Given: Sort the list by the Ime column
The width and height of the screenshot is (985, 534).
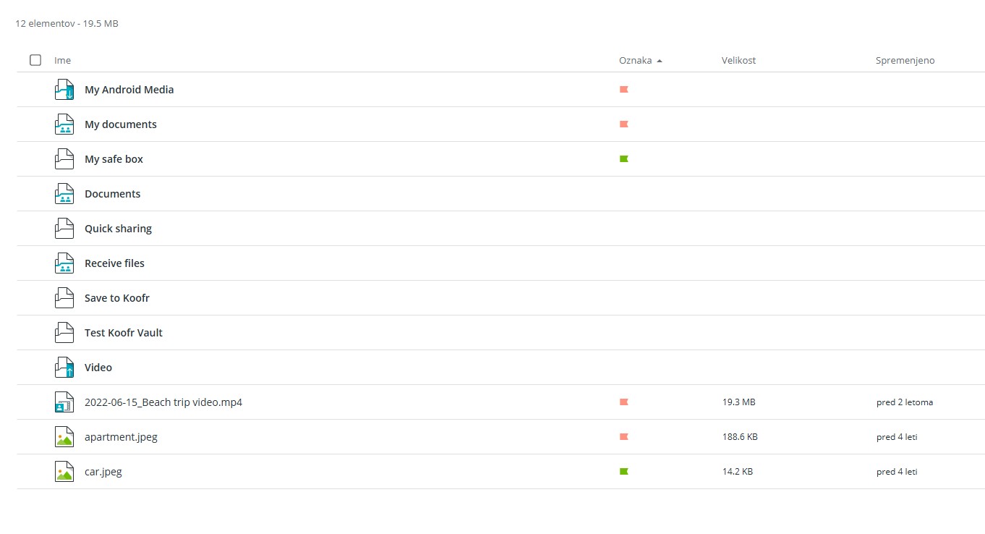Looking at the screenshot, I should click(x=62, y=61).
